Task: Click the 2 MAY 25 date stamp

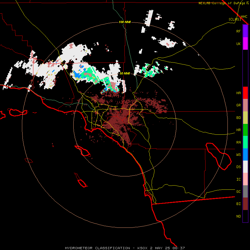Action: 160,248
